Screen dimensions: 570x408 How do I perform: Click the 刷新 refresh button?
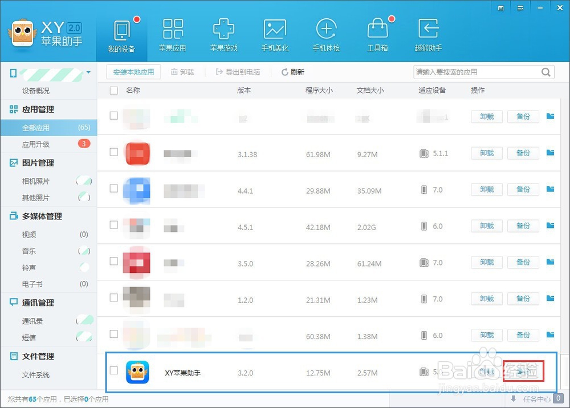coord(292,72)
